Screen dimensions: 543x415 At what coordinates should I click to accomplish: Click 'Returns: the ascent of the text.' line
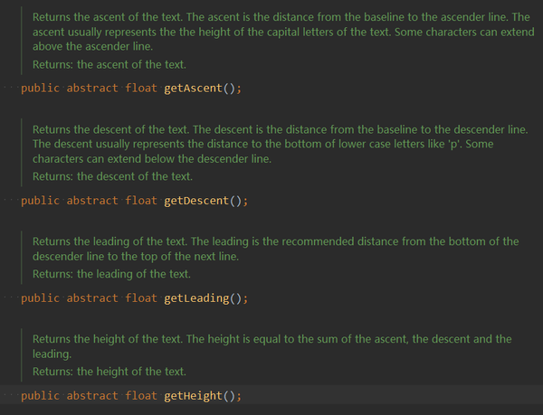(109, 65)
